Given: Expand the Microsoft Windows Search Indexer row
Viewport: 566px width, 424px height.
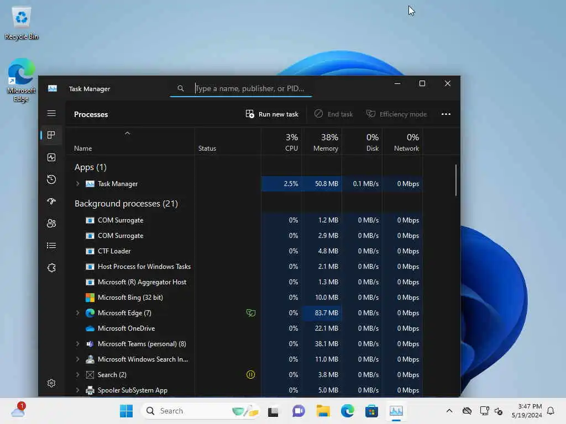Looking at the screenshot, I should [77, 359].
